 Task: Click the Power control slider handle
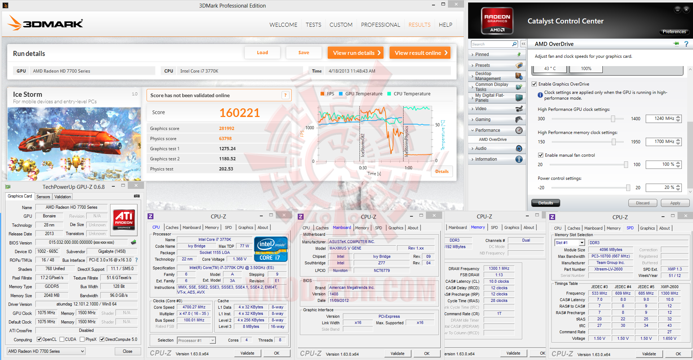628,188
